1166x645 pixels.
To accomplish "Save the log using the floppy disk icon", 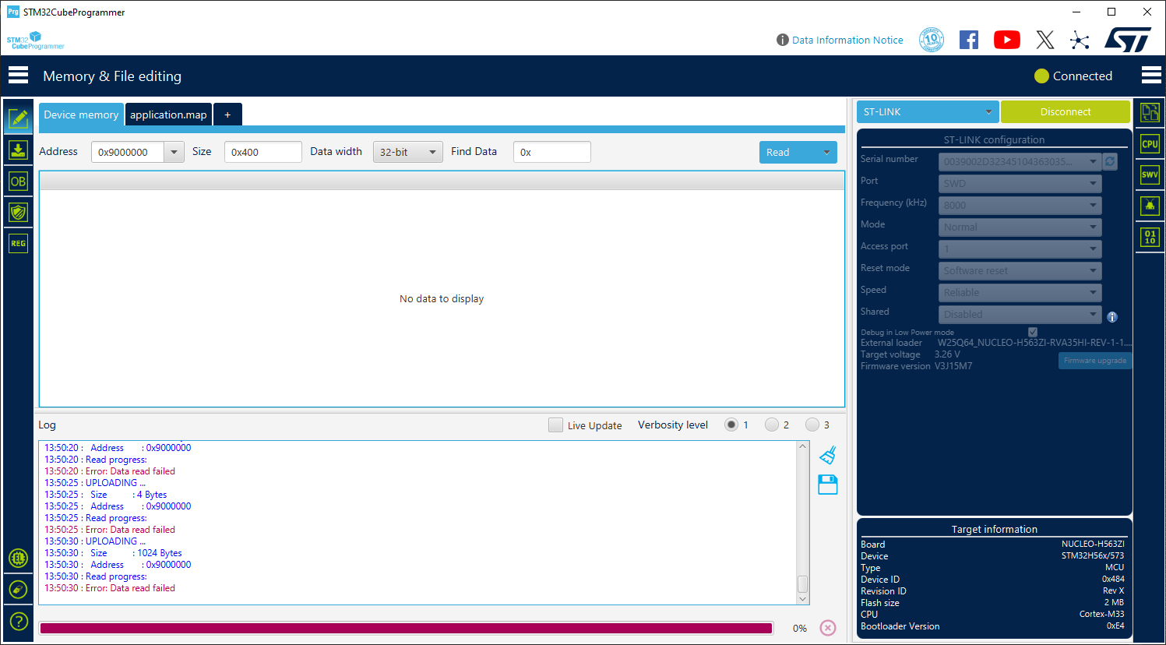I will coord(827,485).
